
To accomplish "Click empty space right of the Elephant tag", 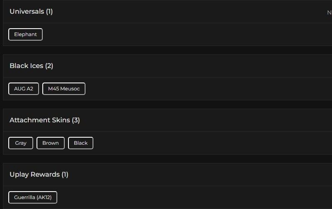I will pos(166,34).
